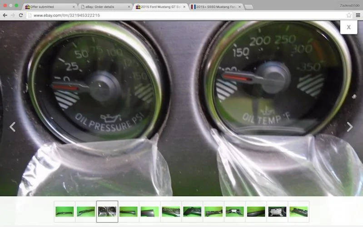This screenshot has width=363, height=227.
Task: Select the eighth gallery thumbnail
Action: pos(214,212)
